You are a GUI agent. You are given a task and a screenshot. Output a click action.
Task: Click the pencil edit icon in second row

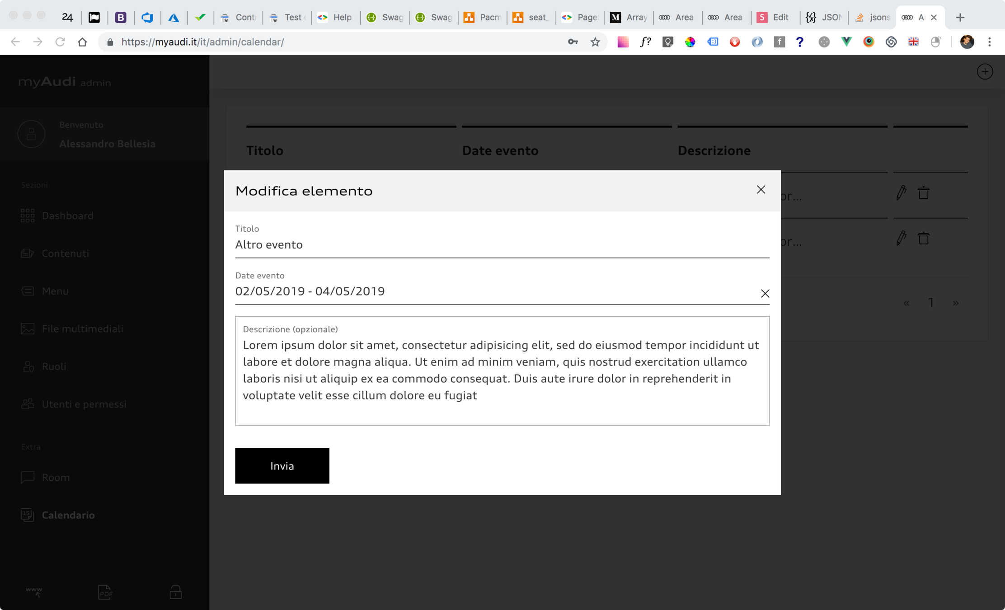click(901, 238)
